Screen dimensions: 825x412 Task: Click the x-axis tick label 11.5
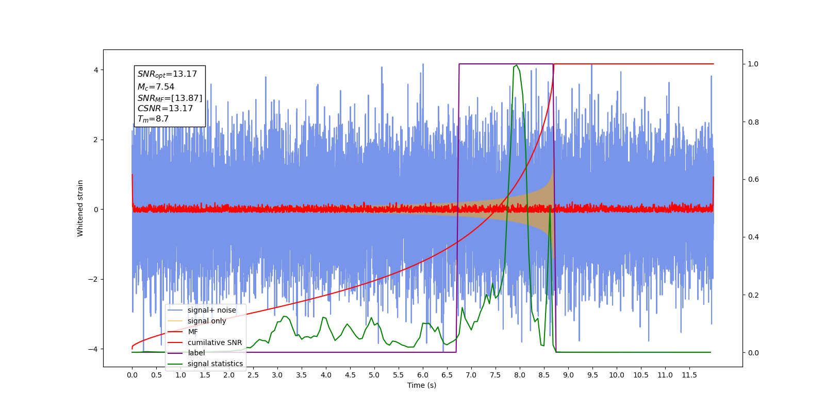689,375
